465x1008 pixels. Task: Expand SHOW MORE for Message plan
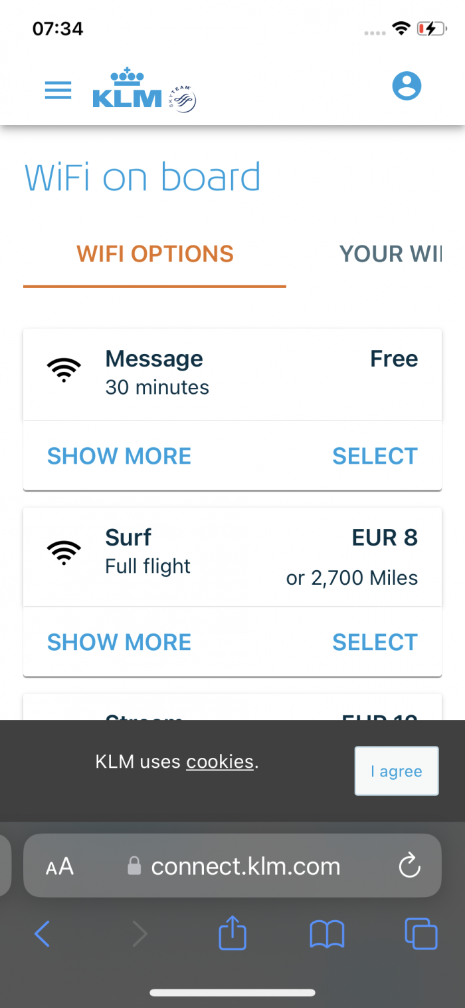(119, 456)
